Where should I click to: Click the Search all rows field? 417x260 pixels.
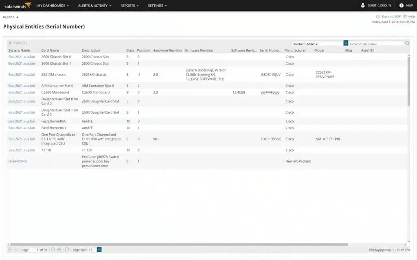[376, 43]
